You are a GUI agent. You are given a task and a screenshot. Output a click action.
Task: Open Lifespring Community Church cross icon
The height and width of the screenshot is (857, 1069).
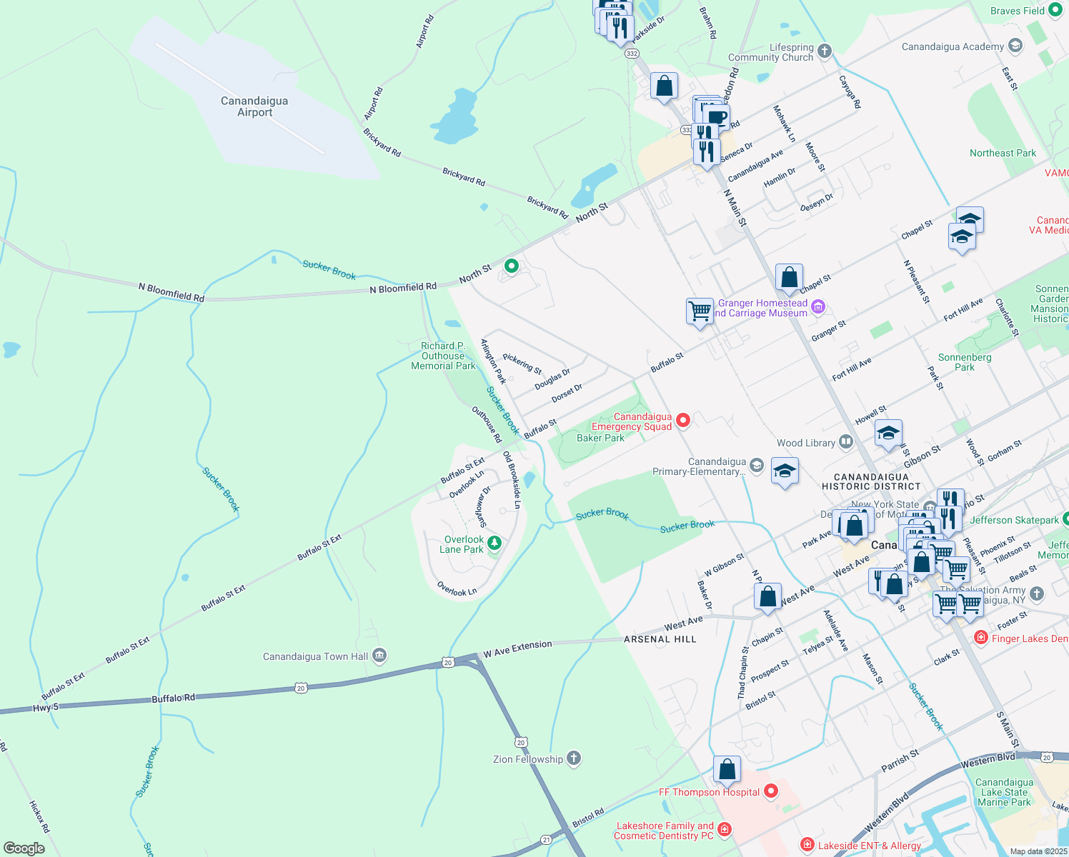[825, 51]
